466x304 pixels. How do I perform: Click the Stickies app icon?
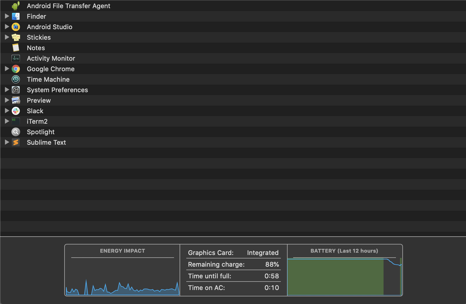pyautogui.click(x=16, y=37)
